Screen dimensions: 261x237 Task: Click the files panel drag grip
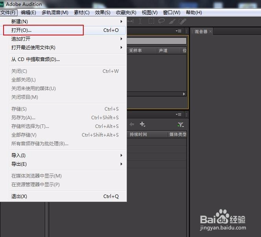(187, 31)
